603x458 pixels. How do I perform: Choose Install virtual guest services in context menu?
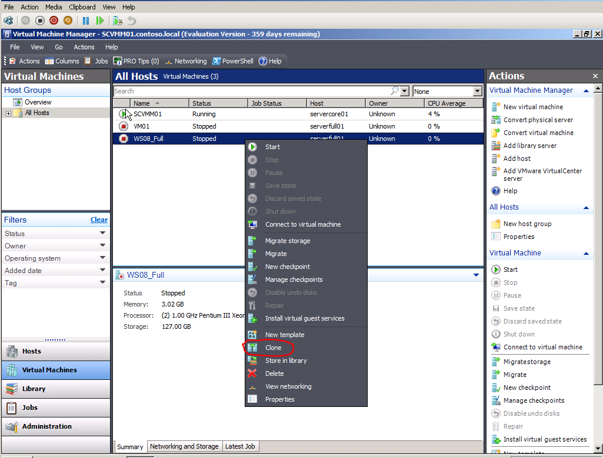(x=306, y=318)
